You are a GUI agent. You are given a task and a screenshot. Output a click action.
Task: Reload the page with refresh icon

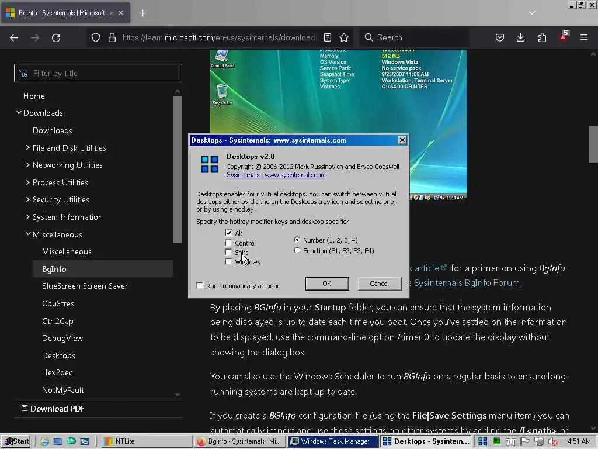pyautogui.click(x=56, y=37)
